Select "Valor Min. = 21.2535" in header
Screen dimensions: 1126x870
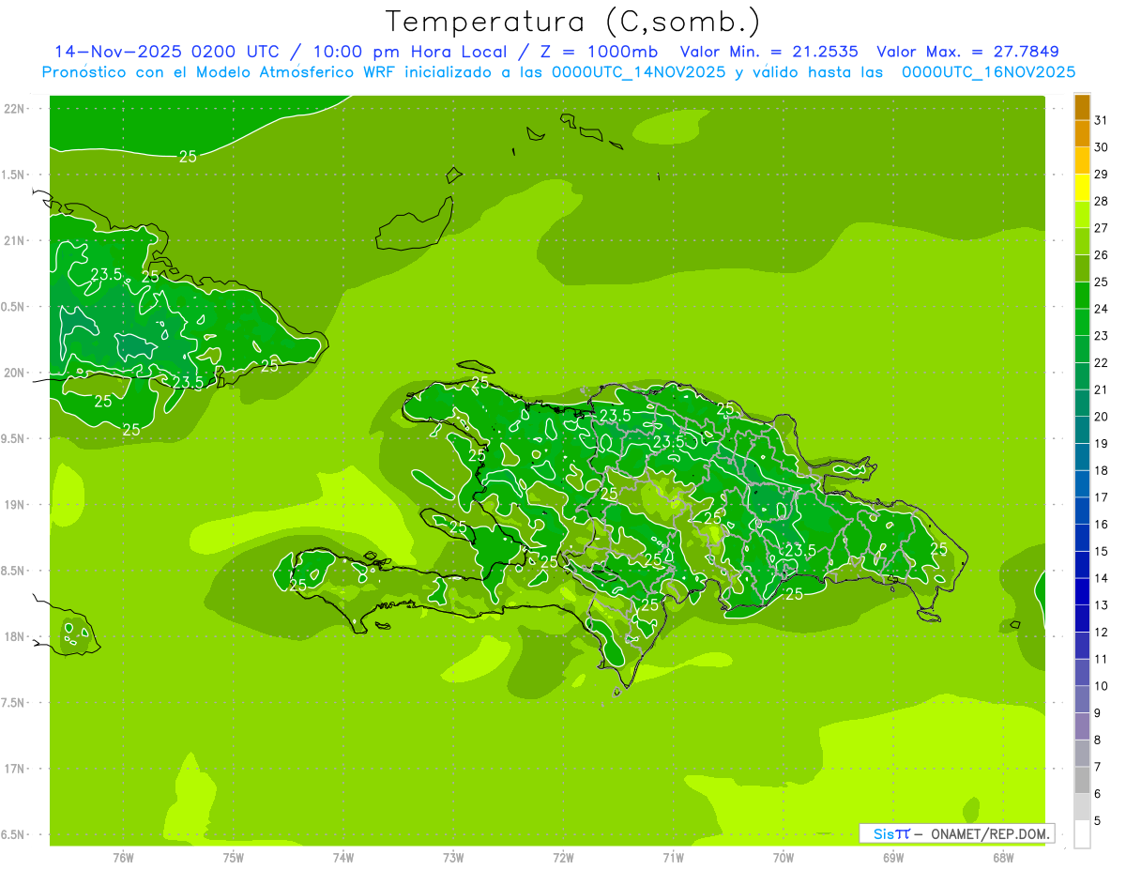point(769,52)
